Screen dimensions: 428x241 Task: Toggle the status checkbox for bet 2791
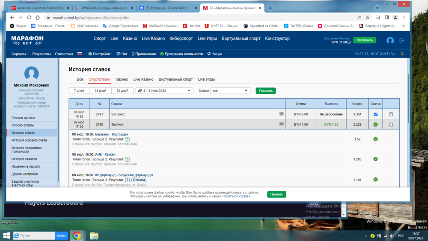point(375,114)
